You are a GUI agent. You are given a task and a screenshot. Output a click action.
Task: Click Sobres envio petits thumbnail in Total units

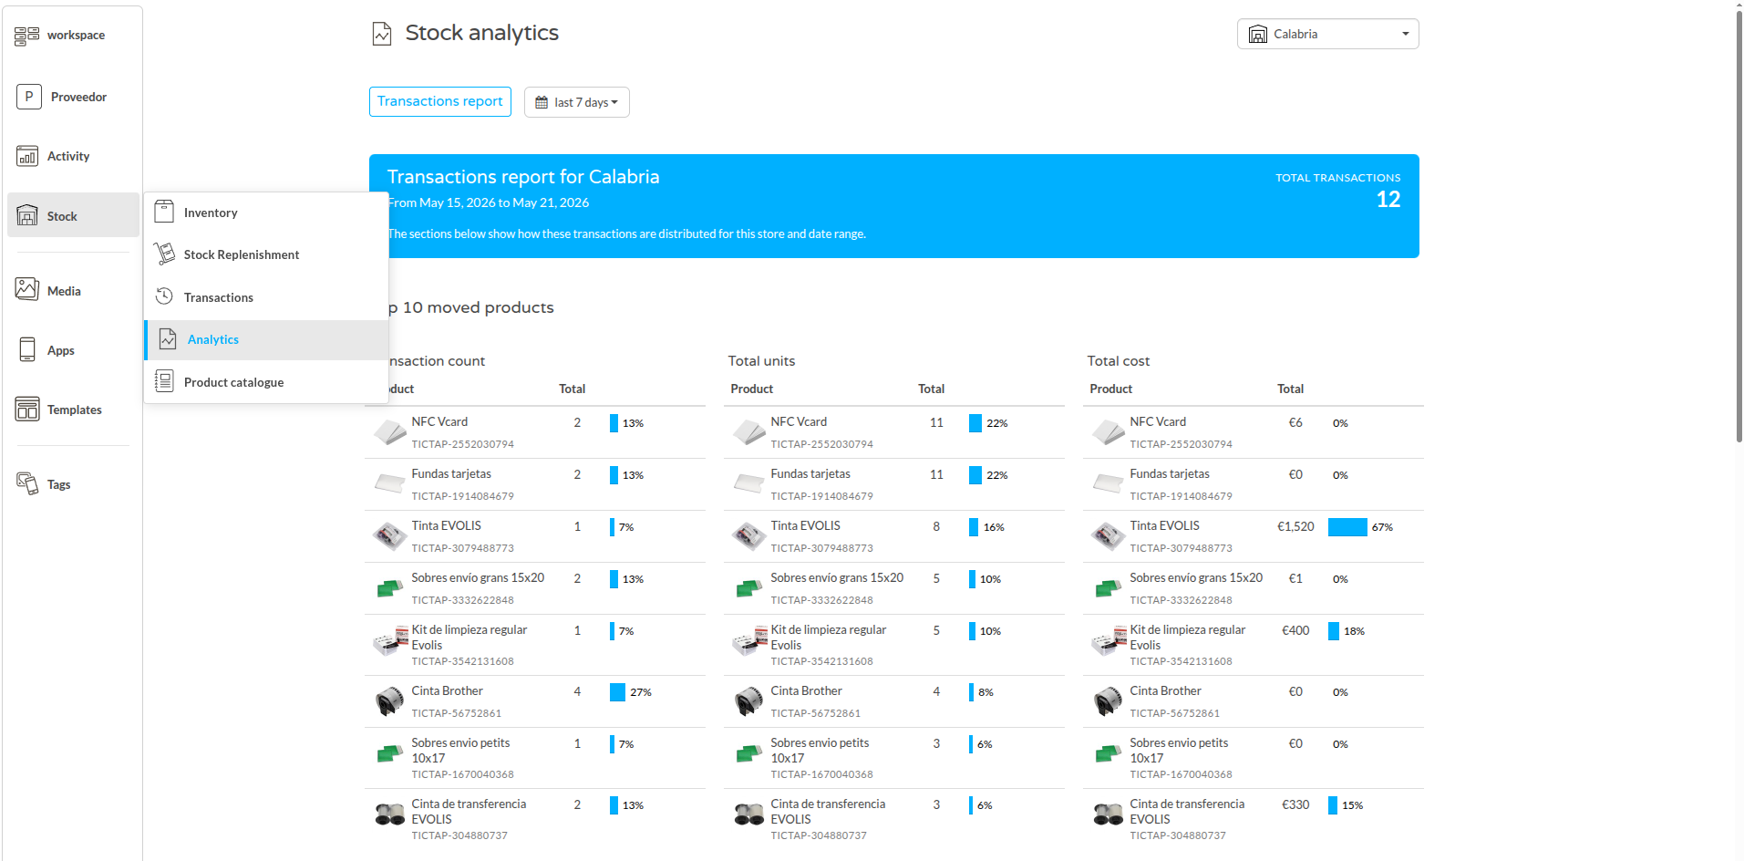(x=749, y=753)
